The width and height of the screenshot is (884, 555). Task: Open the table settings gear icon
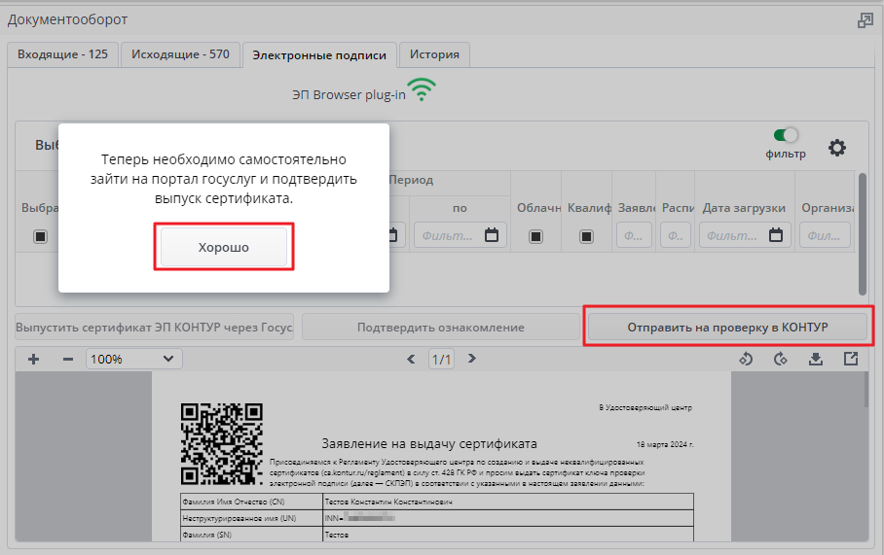836,148
